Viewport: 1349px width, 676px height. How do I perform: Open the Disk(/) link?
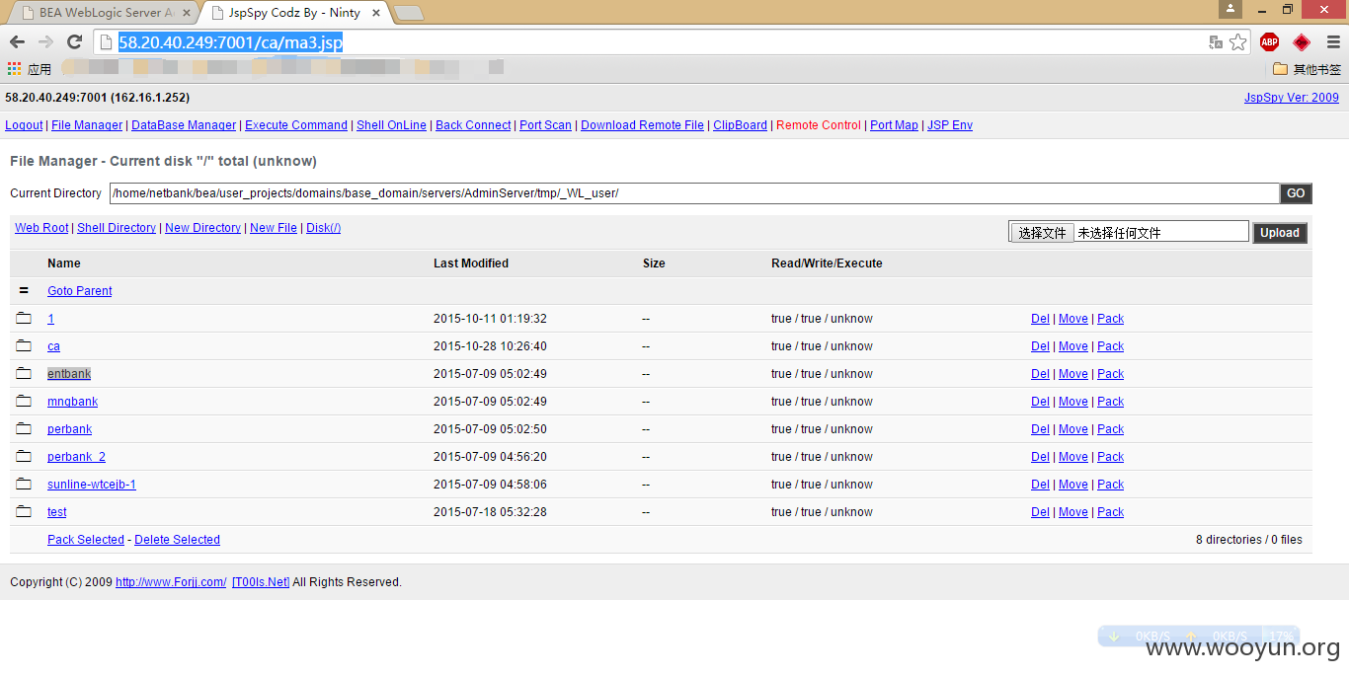[x=323, y=228]
